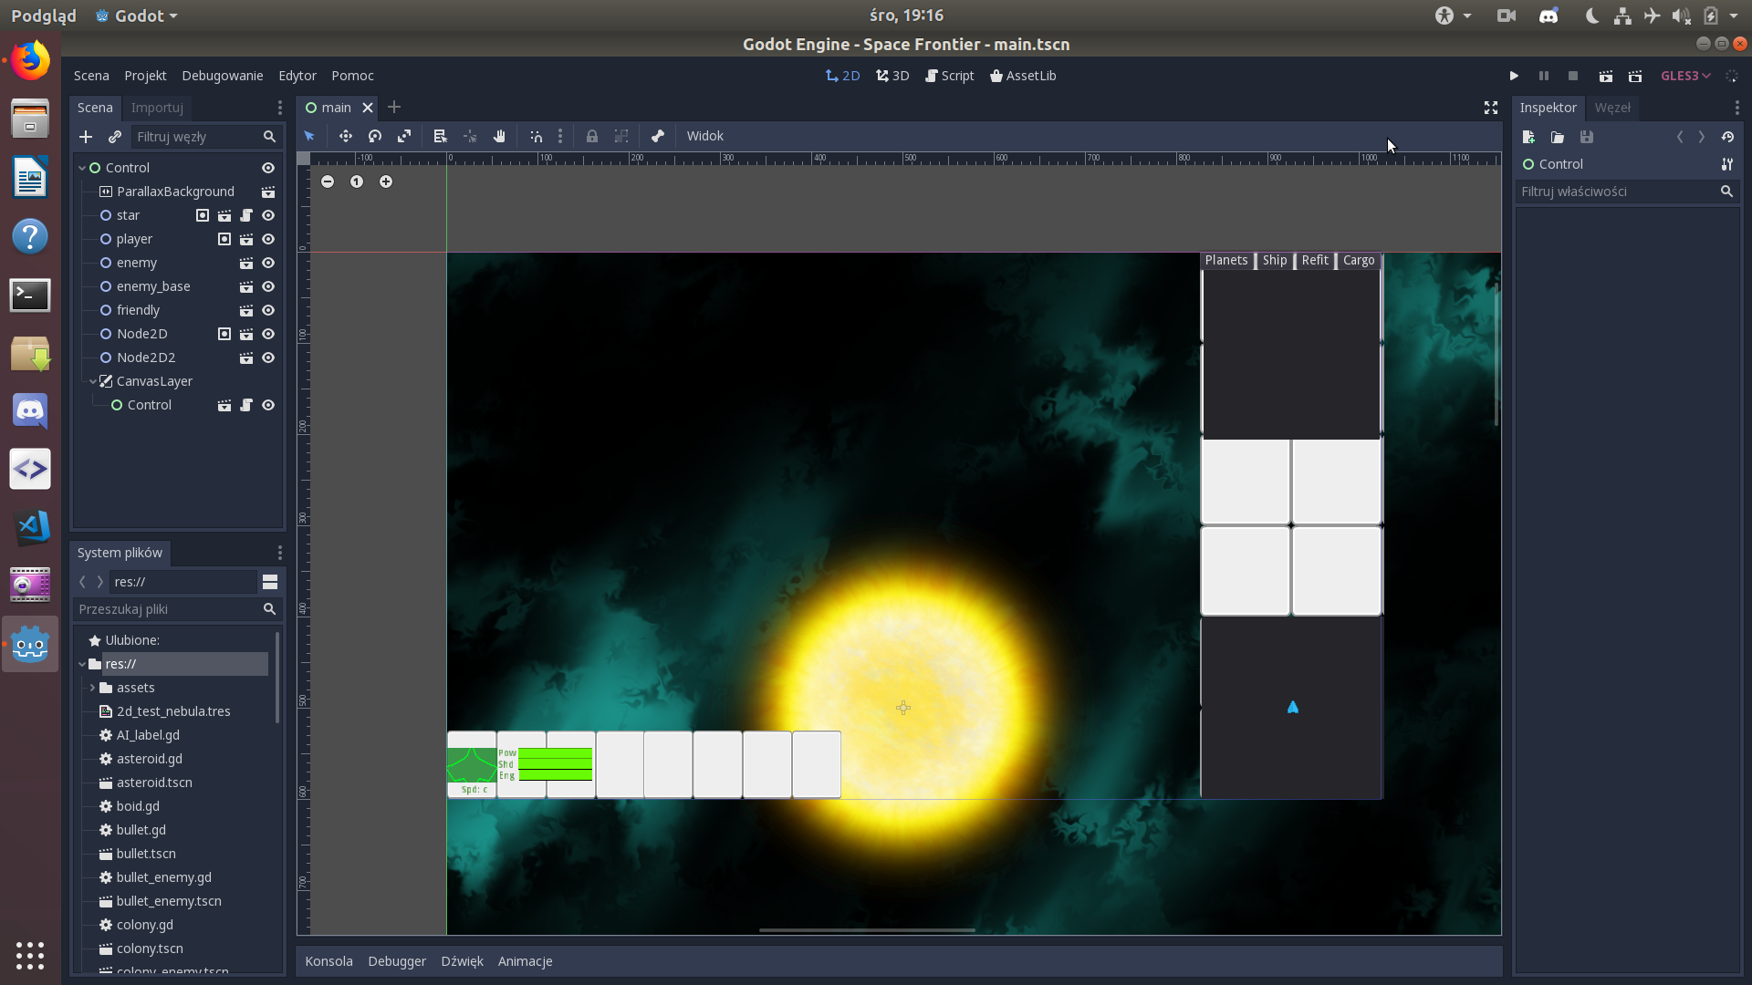Toggle visibility of the enemy node
Image resolution: width=1752 pixels, height=985 pixels.
coord(267,263)
